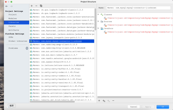This screenshot has width=173, height=110.
Task: Select jackson-annotations library
Action: (62, 17)
